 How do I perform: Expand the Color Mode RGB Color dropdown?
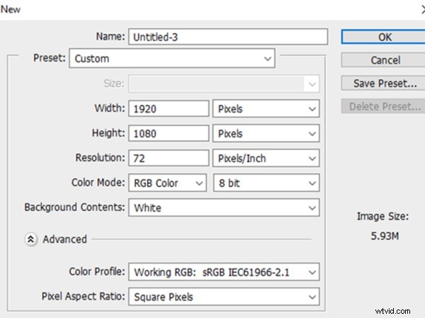point(169,183)
